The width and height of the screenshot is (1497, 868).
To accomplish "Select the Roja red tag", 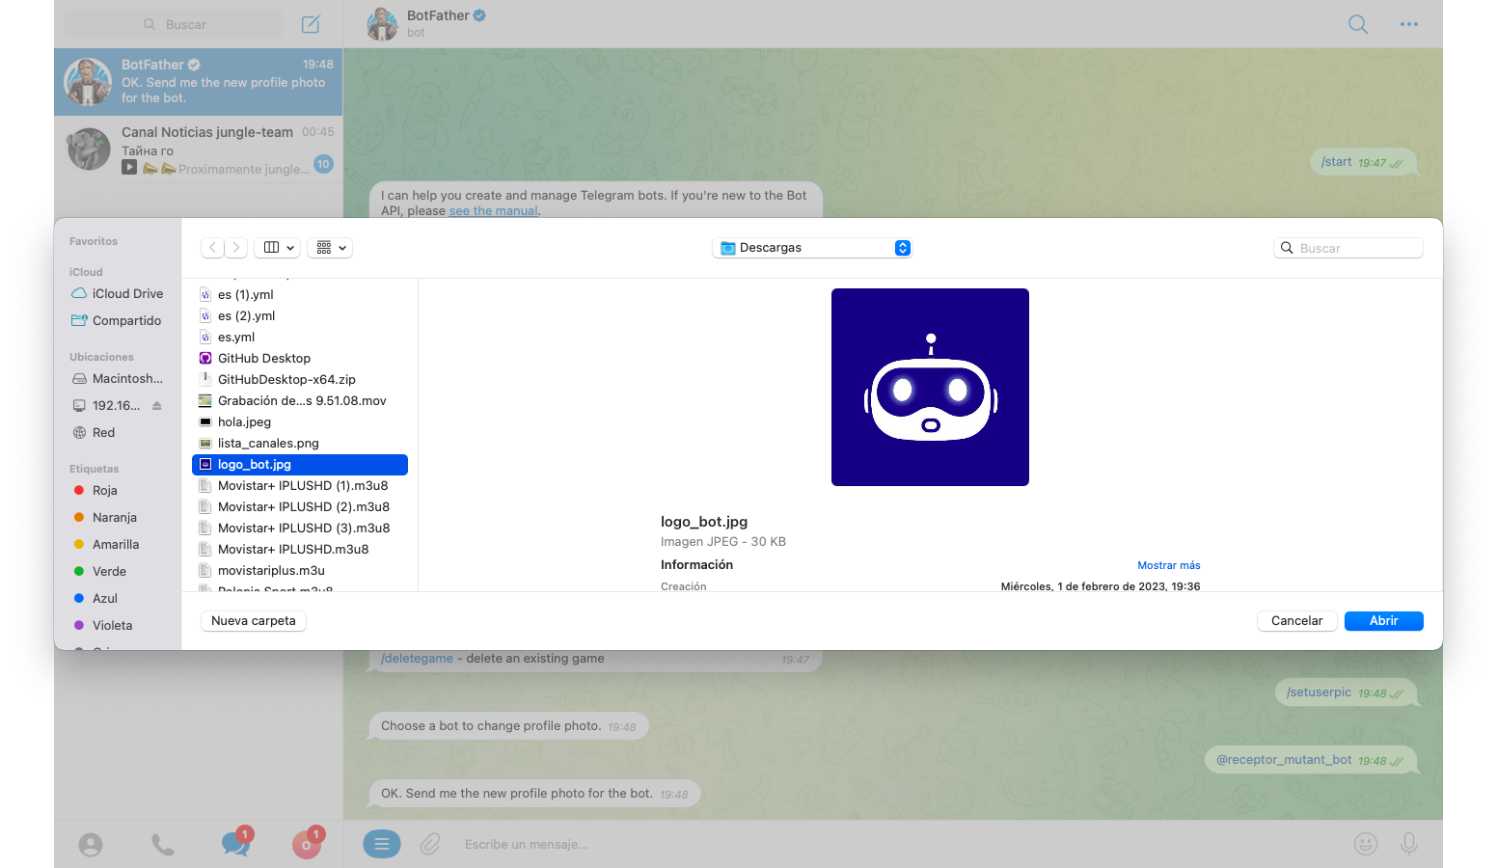I will [x=104, y=491].
